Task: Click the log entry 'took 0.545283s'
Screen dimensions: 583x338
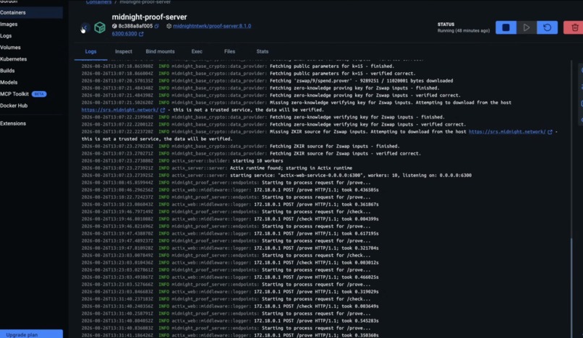Action: pos(230,321)
